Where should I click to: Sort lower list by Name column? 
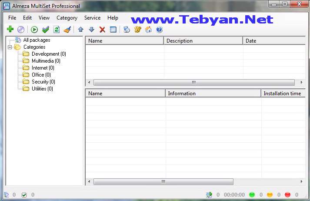tap(125, 94)
